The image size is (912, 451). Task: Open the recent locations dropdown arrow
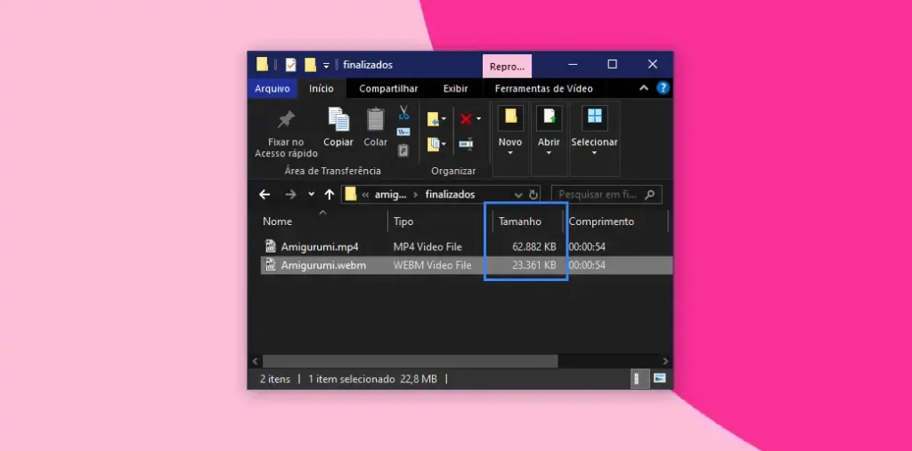coord(311,195)
